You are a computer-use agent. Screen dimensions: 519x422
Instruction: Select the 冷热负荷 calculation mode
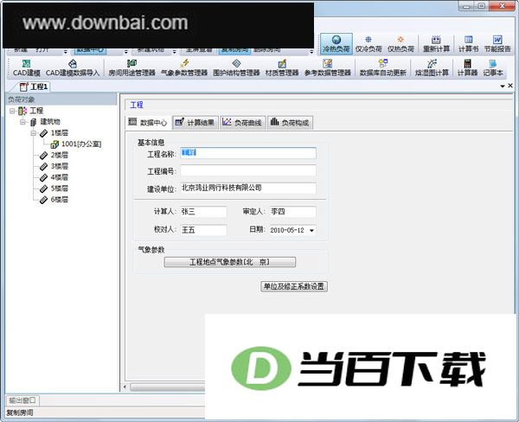[x=336, y=44]
